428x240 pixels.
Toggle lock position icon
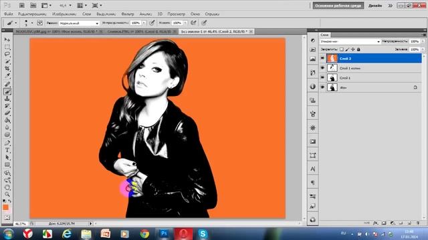point(353,49)
